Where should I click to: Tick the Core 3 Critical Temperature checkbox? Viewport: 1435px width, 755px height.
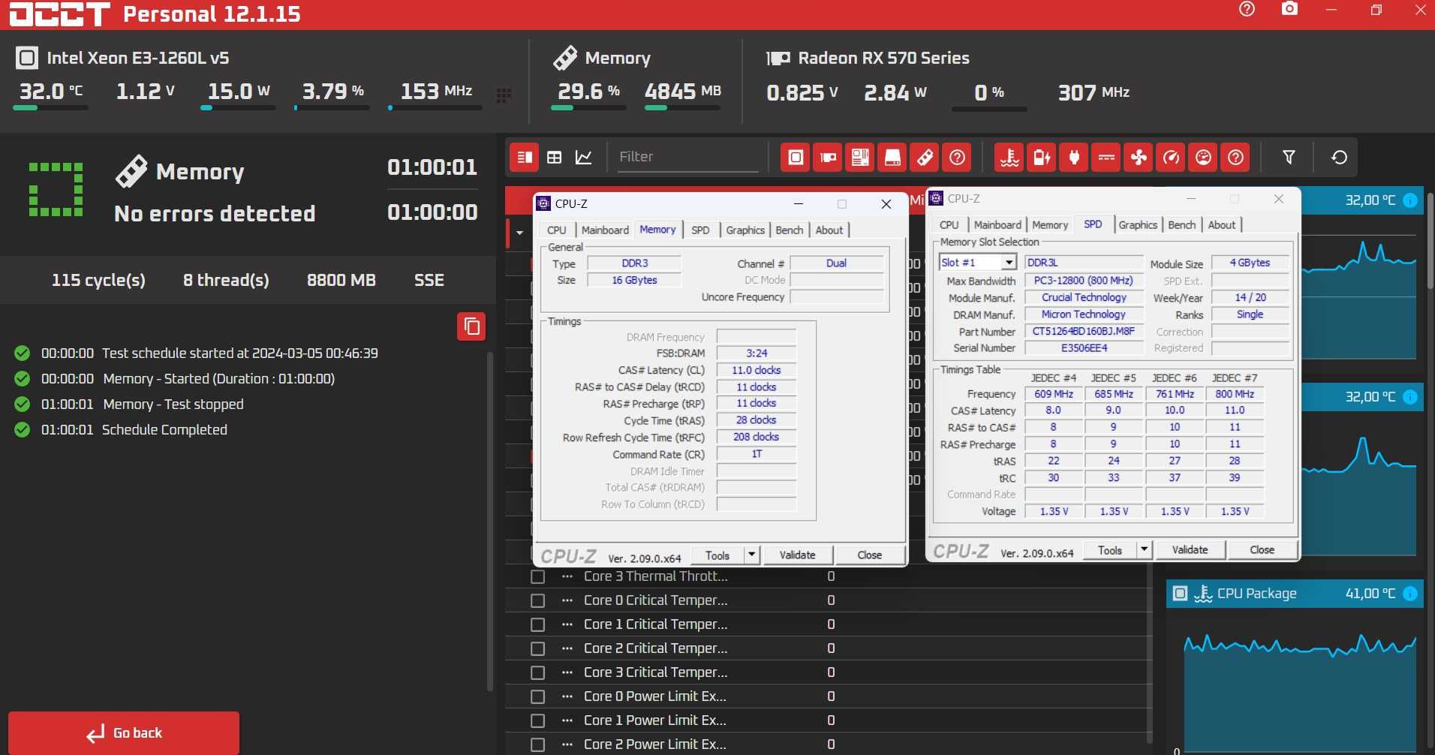tap(537, 672)
